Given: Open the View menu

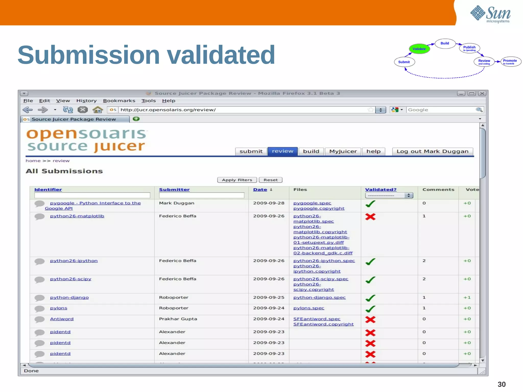Looking at the screenshot, I should [63, 101].
